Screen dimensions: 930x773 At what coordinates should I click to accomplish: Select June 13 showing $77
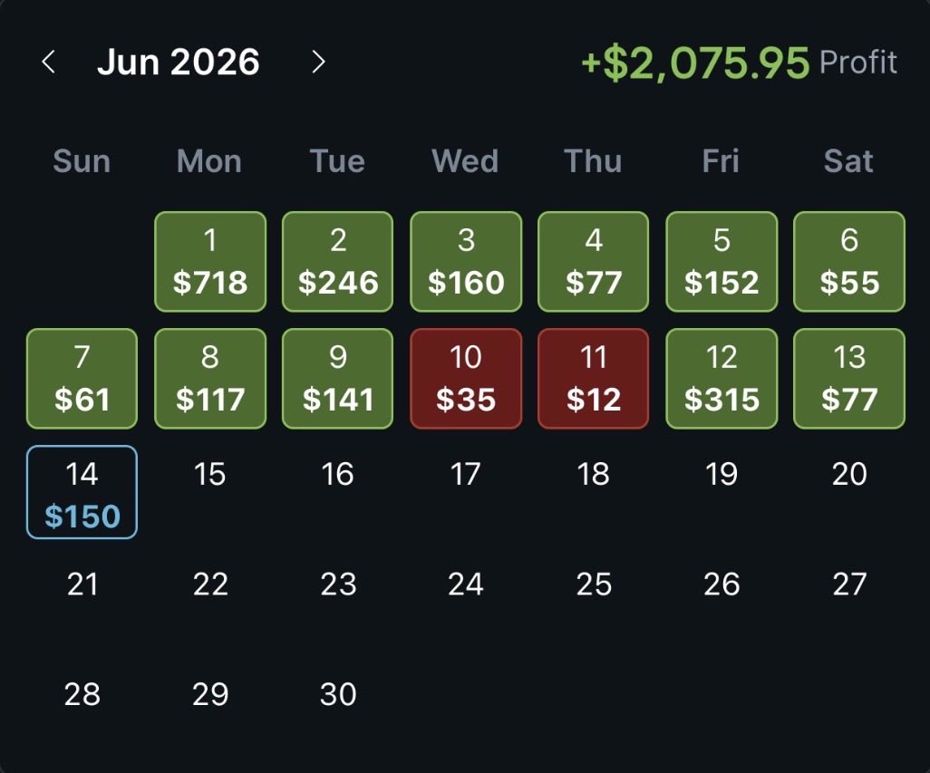(849, 378)
